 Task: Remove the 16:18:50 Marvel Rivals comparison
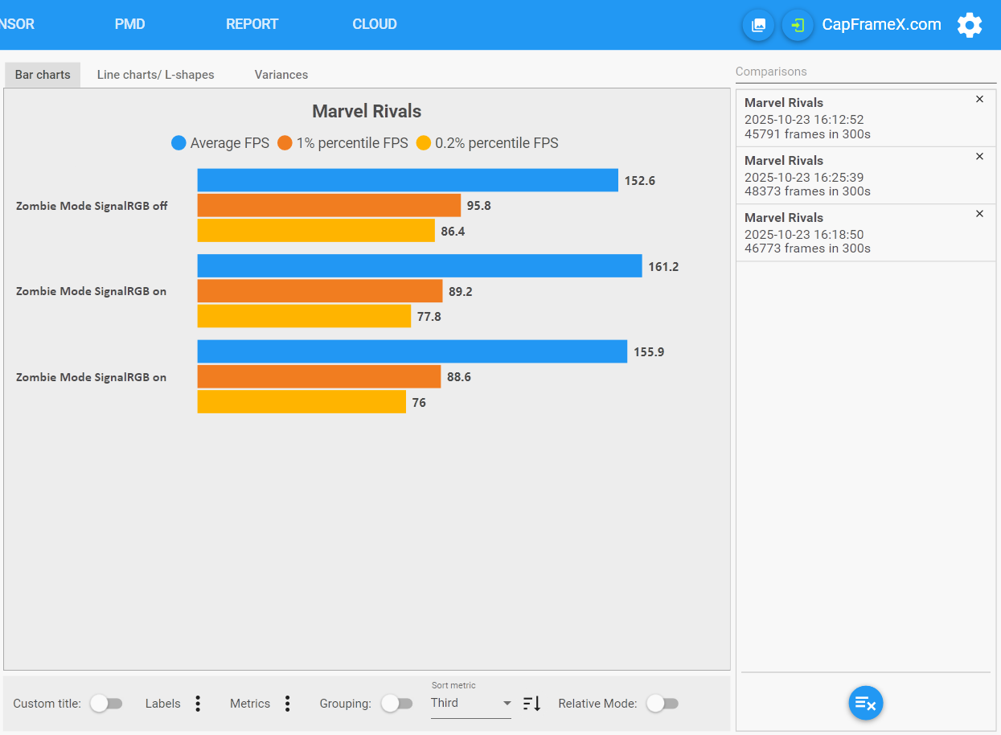pyautogui.click(x=979, y=214)
